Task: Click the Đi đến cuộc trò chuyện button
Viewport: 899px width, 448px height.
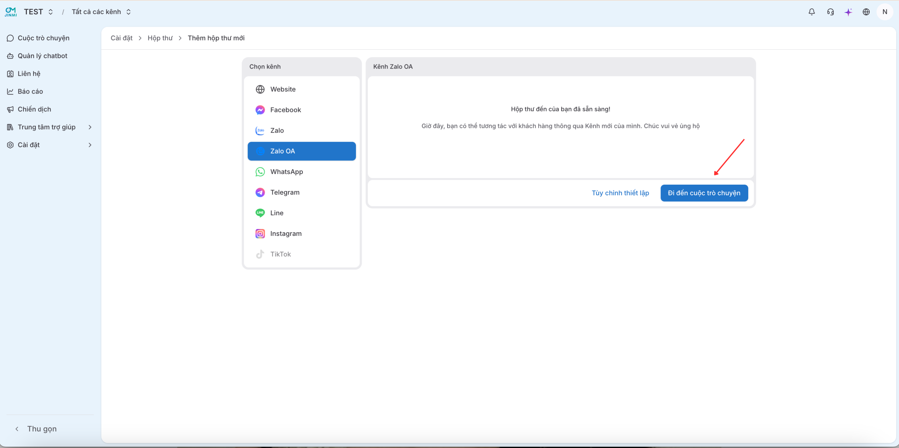Action: (x=704, y=193)
